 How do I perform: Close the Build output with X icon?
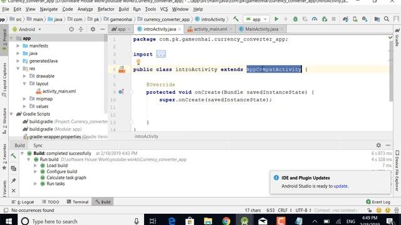[x=14, y=191]
